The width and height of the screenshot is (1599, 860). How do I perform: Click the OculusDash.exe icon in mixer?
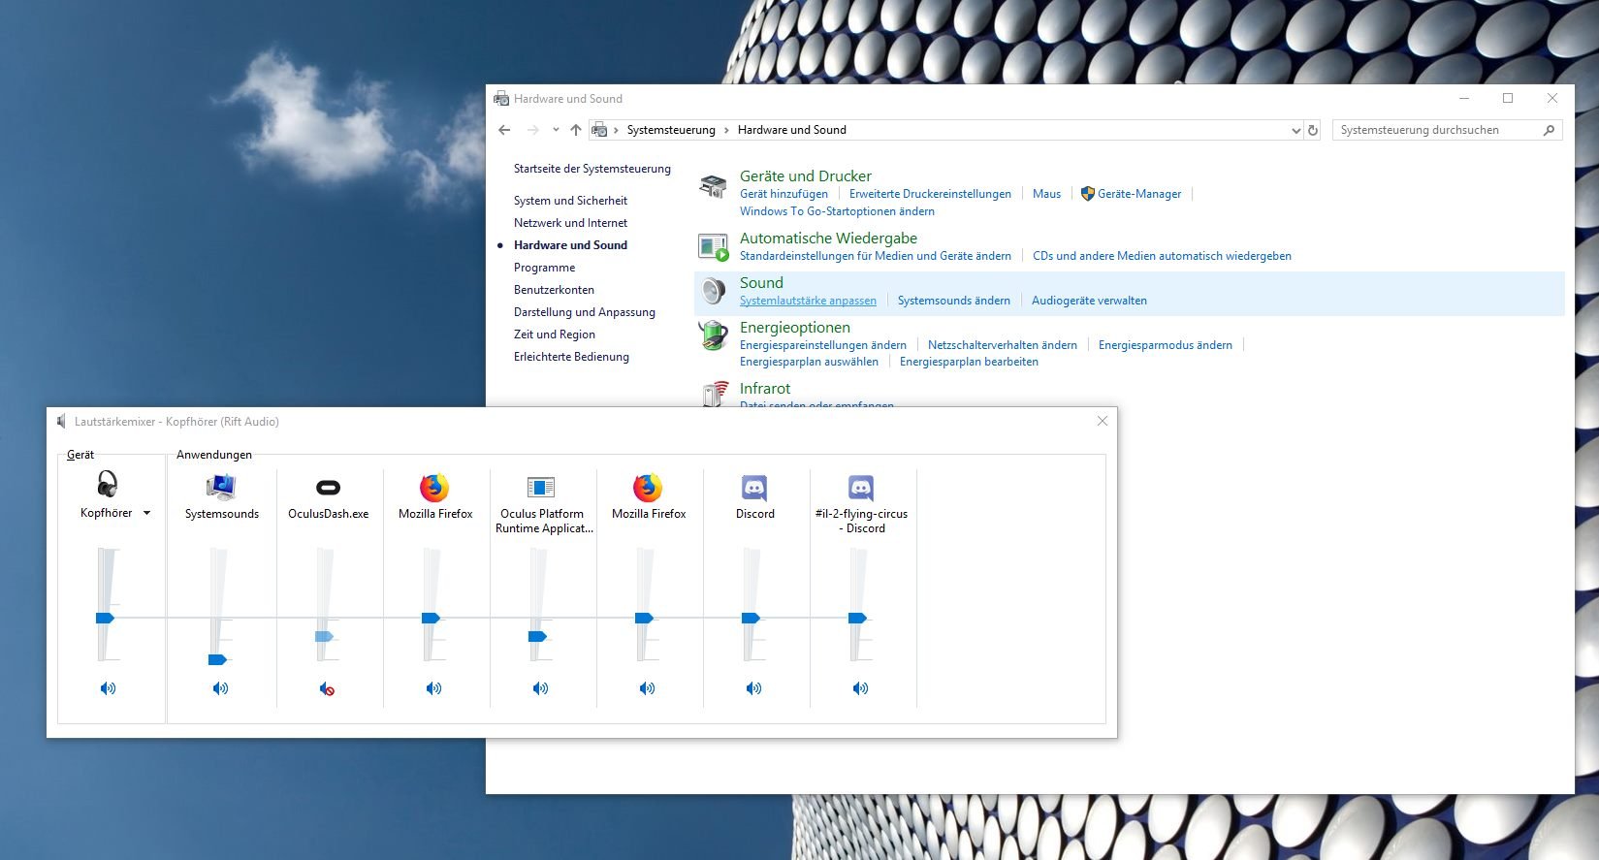point(328,487)
